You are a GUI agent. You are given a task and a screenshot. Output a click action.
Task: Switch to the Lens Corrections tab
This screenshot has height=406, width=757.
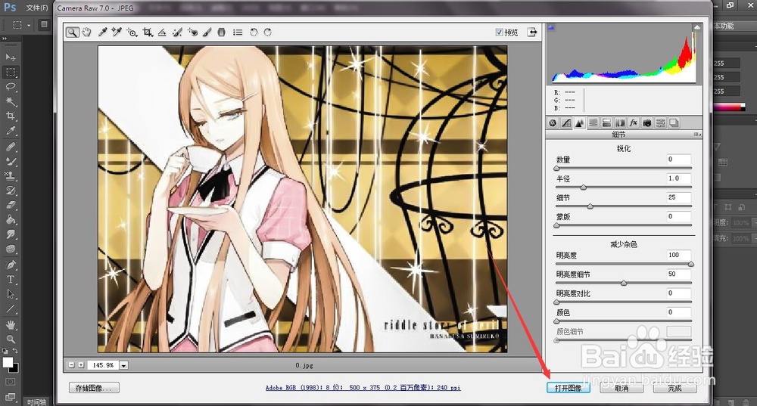click(x=620, y=123)
